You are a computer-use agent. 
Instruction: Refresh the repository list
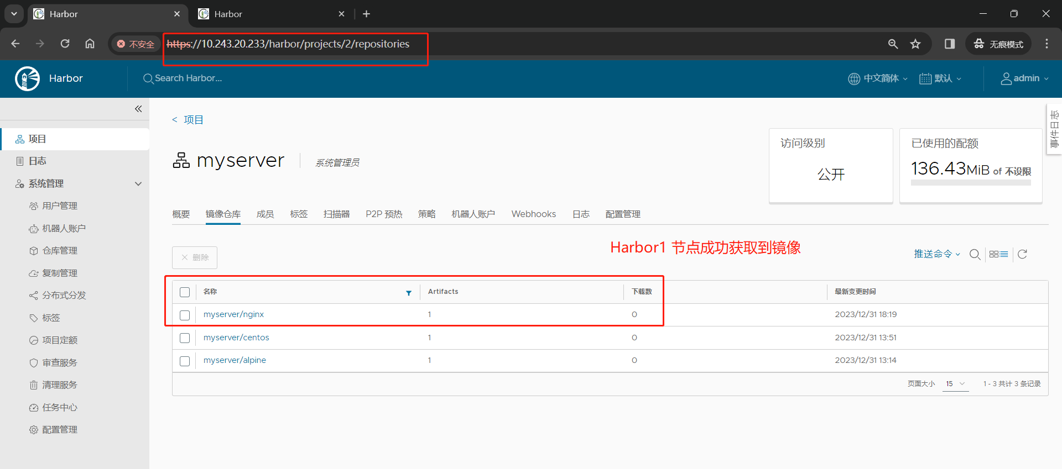(x=1022, y=254)
